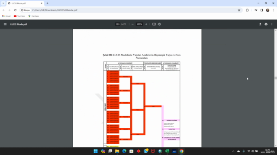
Task: Print the PDF document
Action: pyautogui.click(x=266, y=24)
